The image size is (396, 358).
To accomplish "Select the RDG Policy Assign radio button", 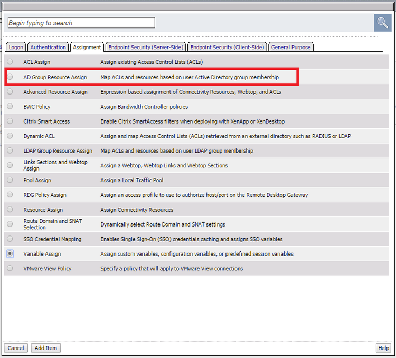I will (x=10, y=195).
